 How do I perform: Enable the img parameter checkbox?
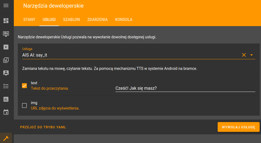click(x=24, y=105)
